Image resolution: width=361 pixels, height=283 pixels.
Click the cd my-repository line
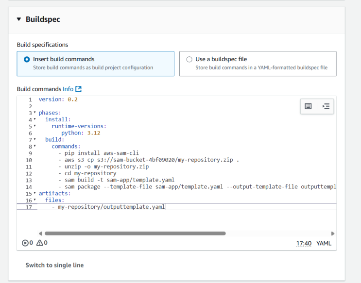[x=87, y=173]
